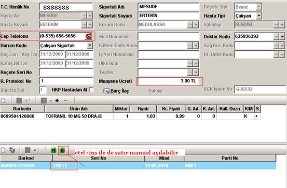
Task: Click Kr. Fiyatı column header
Action: pos(171,109)
